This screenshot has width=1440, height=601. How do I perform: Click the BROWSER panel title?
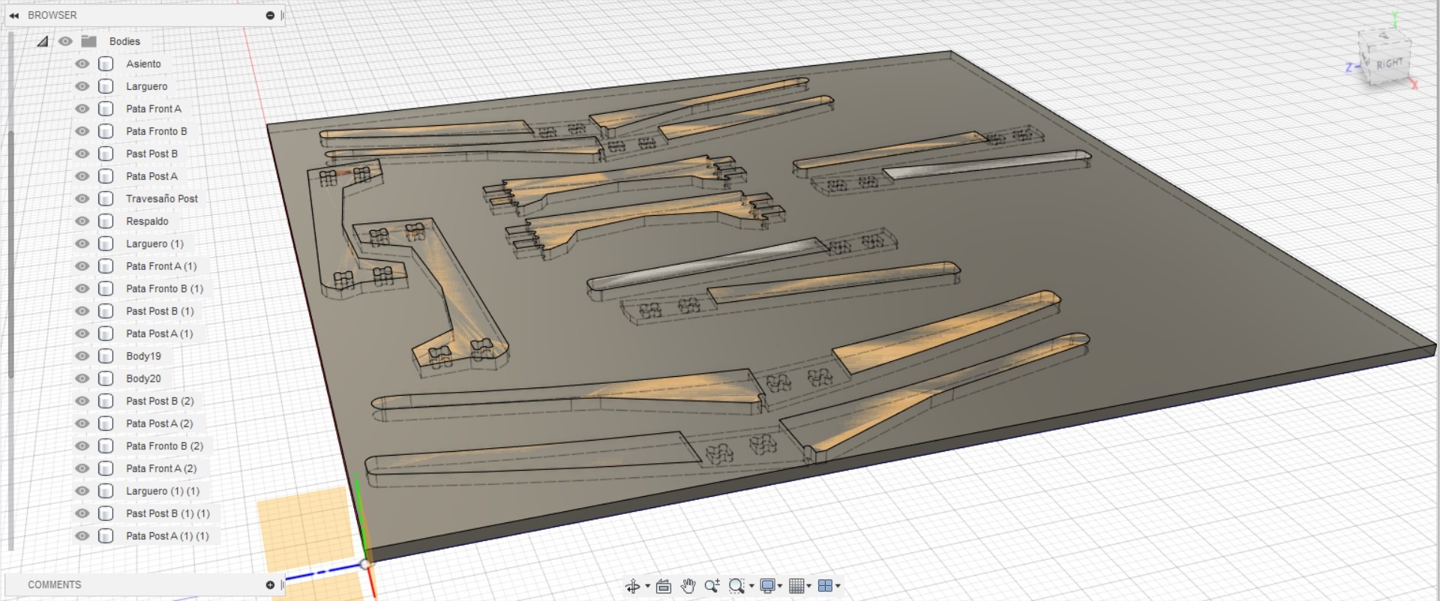[x=52, y=15]
